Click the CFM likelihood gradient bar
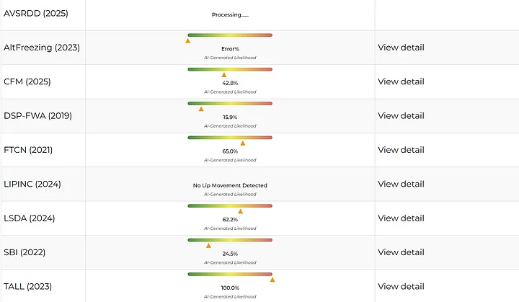The width and height of the screenshot is (519, 302). coord(230,68)
